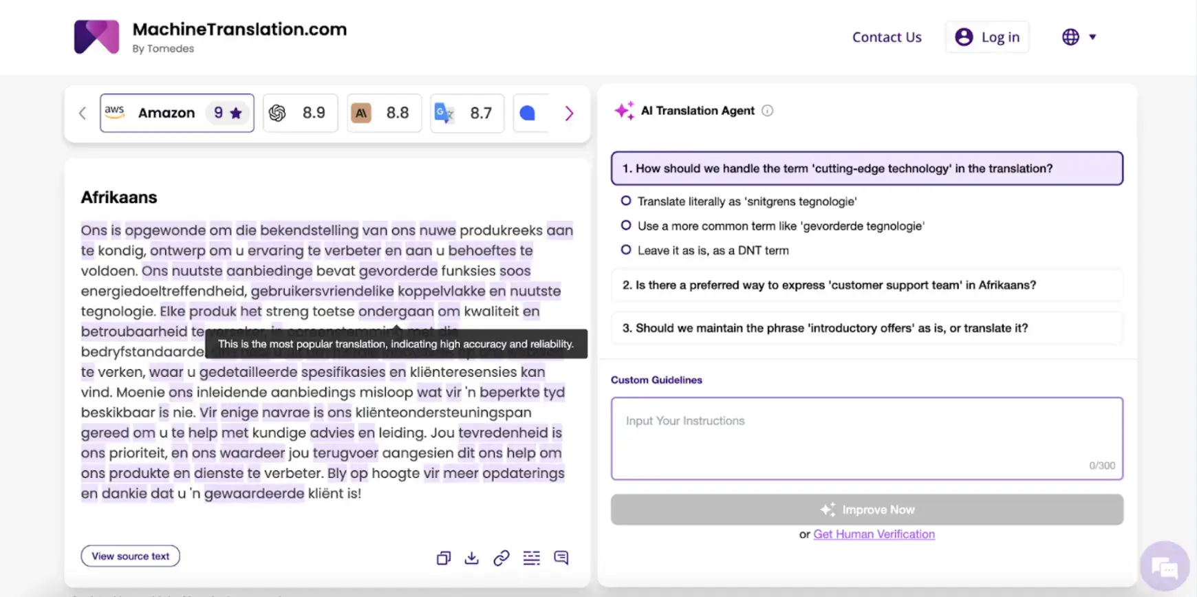Viewport: 1197px width, 597px height.
Task: Click the 'Custom Guidelines' label
Action: coord(656,380)
